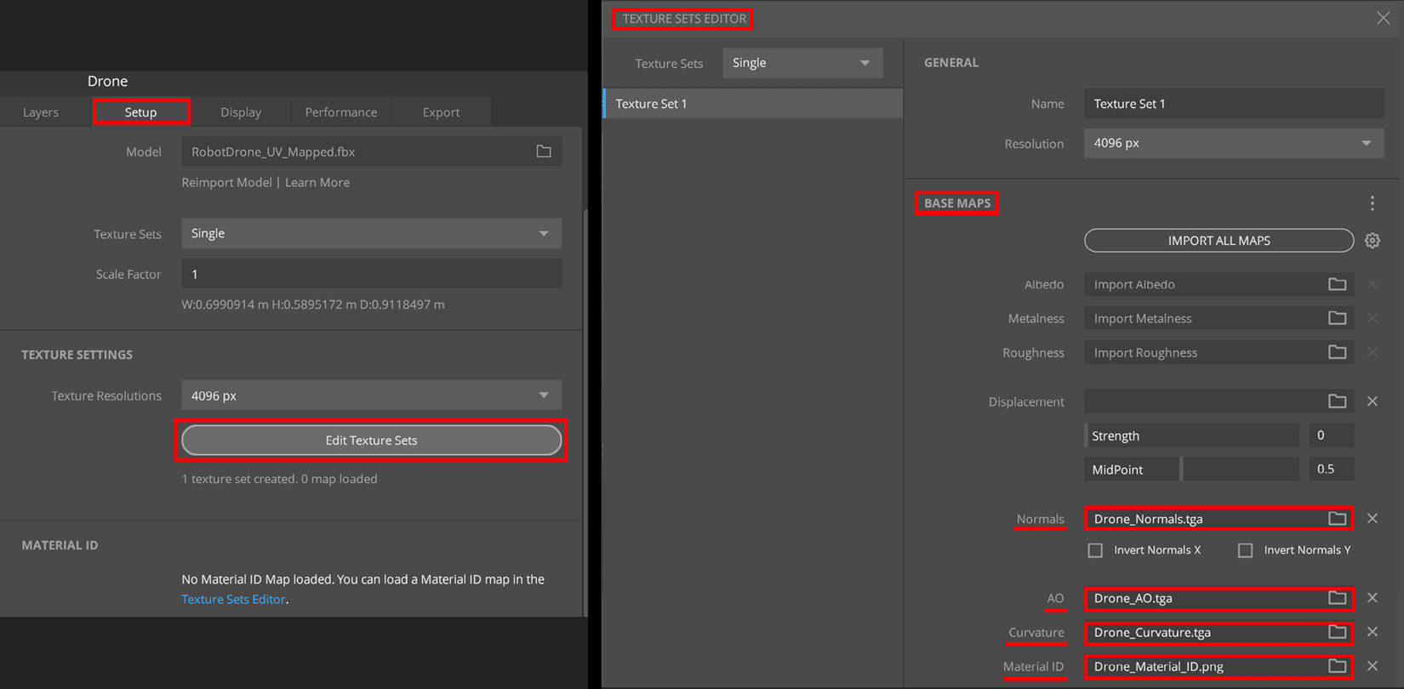Open folder icon in Material ID field
Screen dimensions: 1404x689
(x=1337, y=666)
